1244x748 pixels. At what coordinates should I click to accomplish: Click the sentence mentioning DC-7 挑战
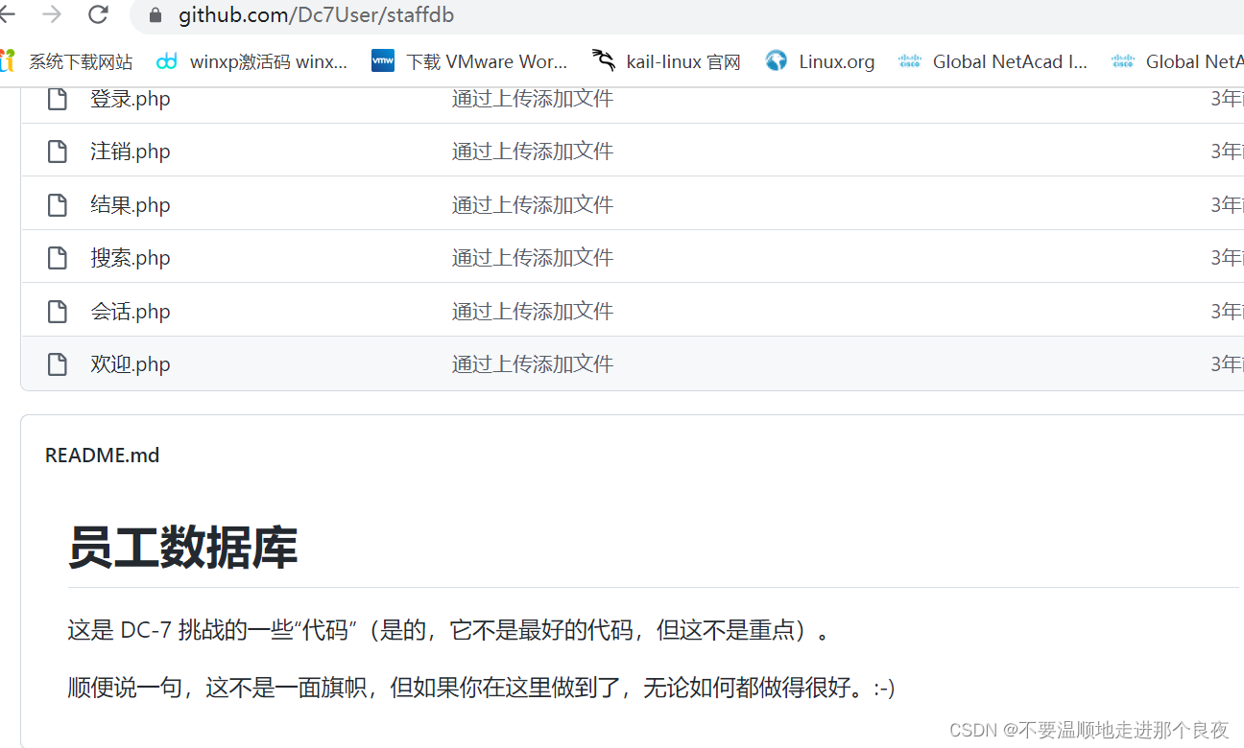tap(448, 630)
